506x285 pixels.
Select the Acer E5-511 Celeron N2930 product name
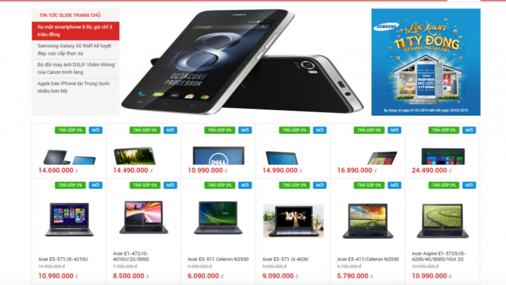[218, 259]
